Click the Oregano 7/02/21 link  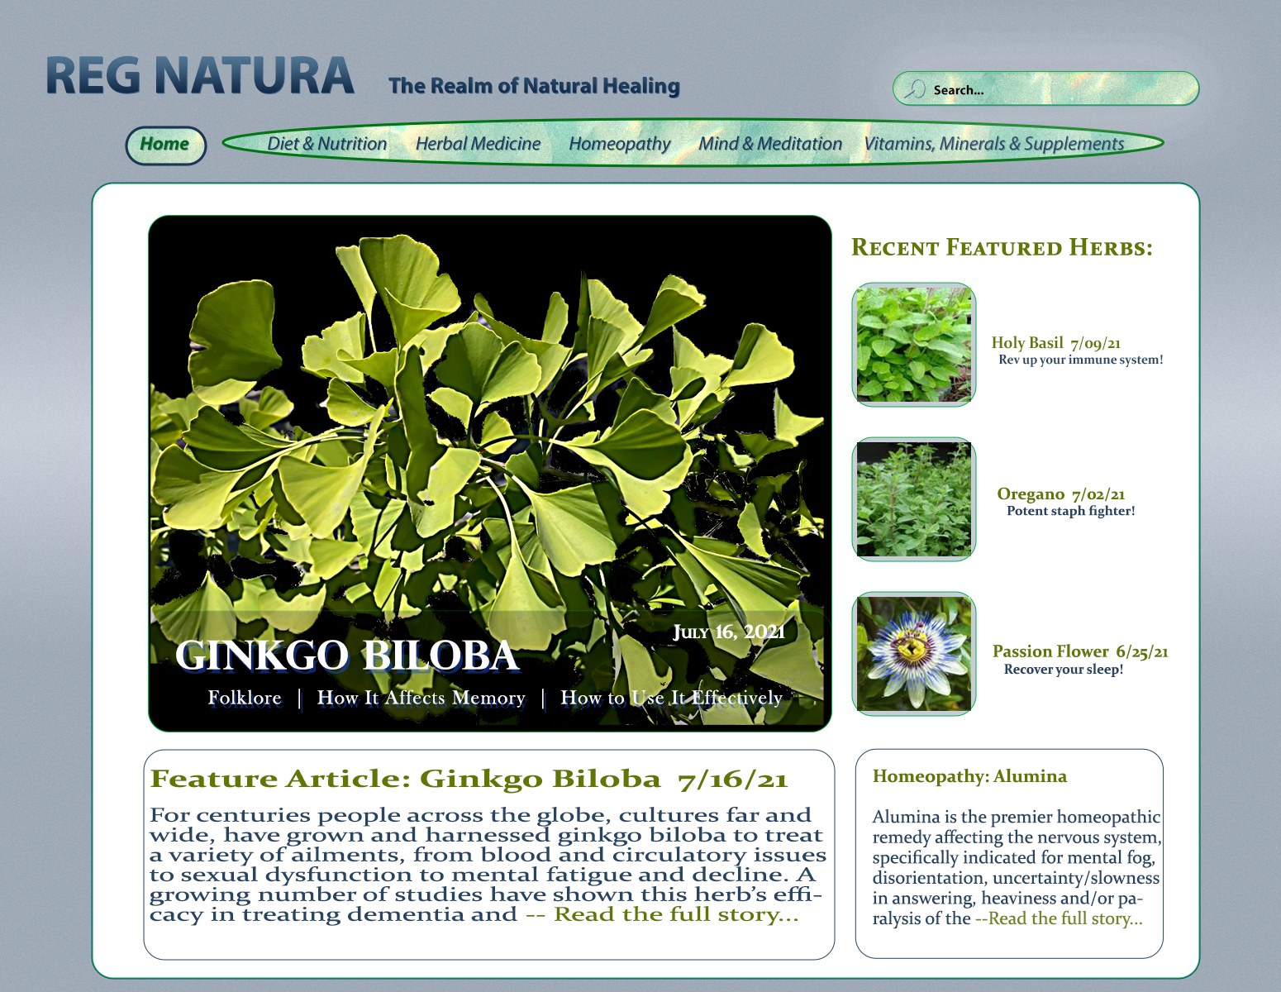(1060, 494)
